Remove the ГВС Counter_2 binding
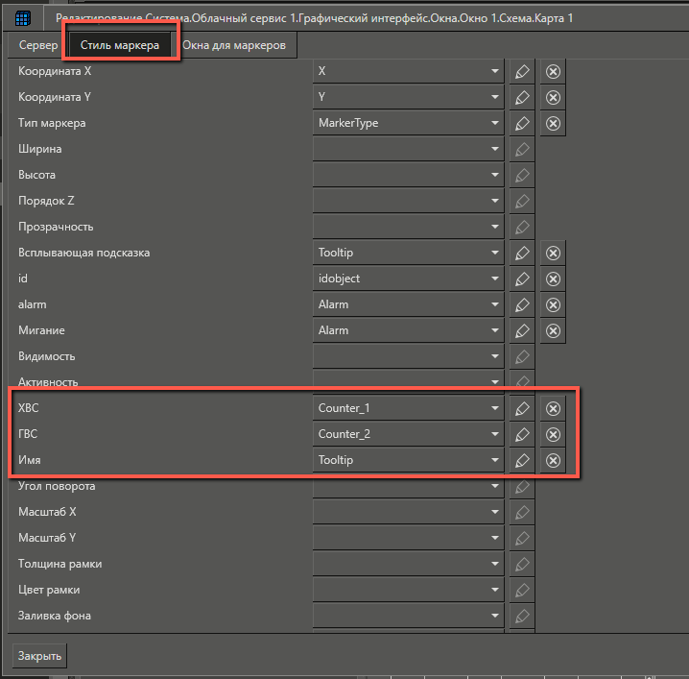 (553, 434)
